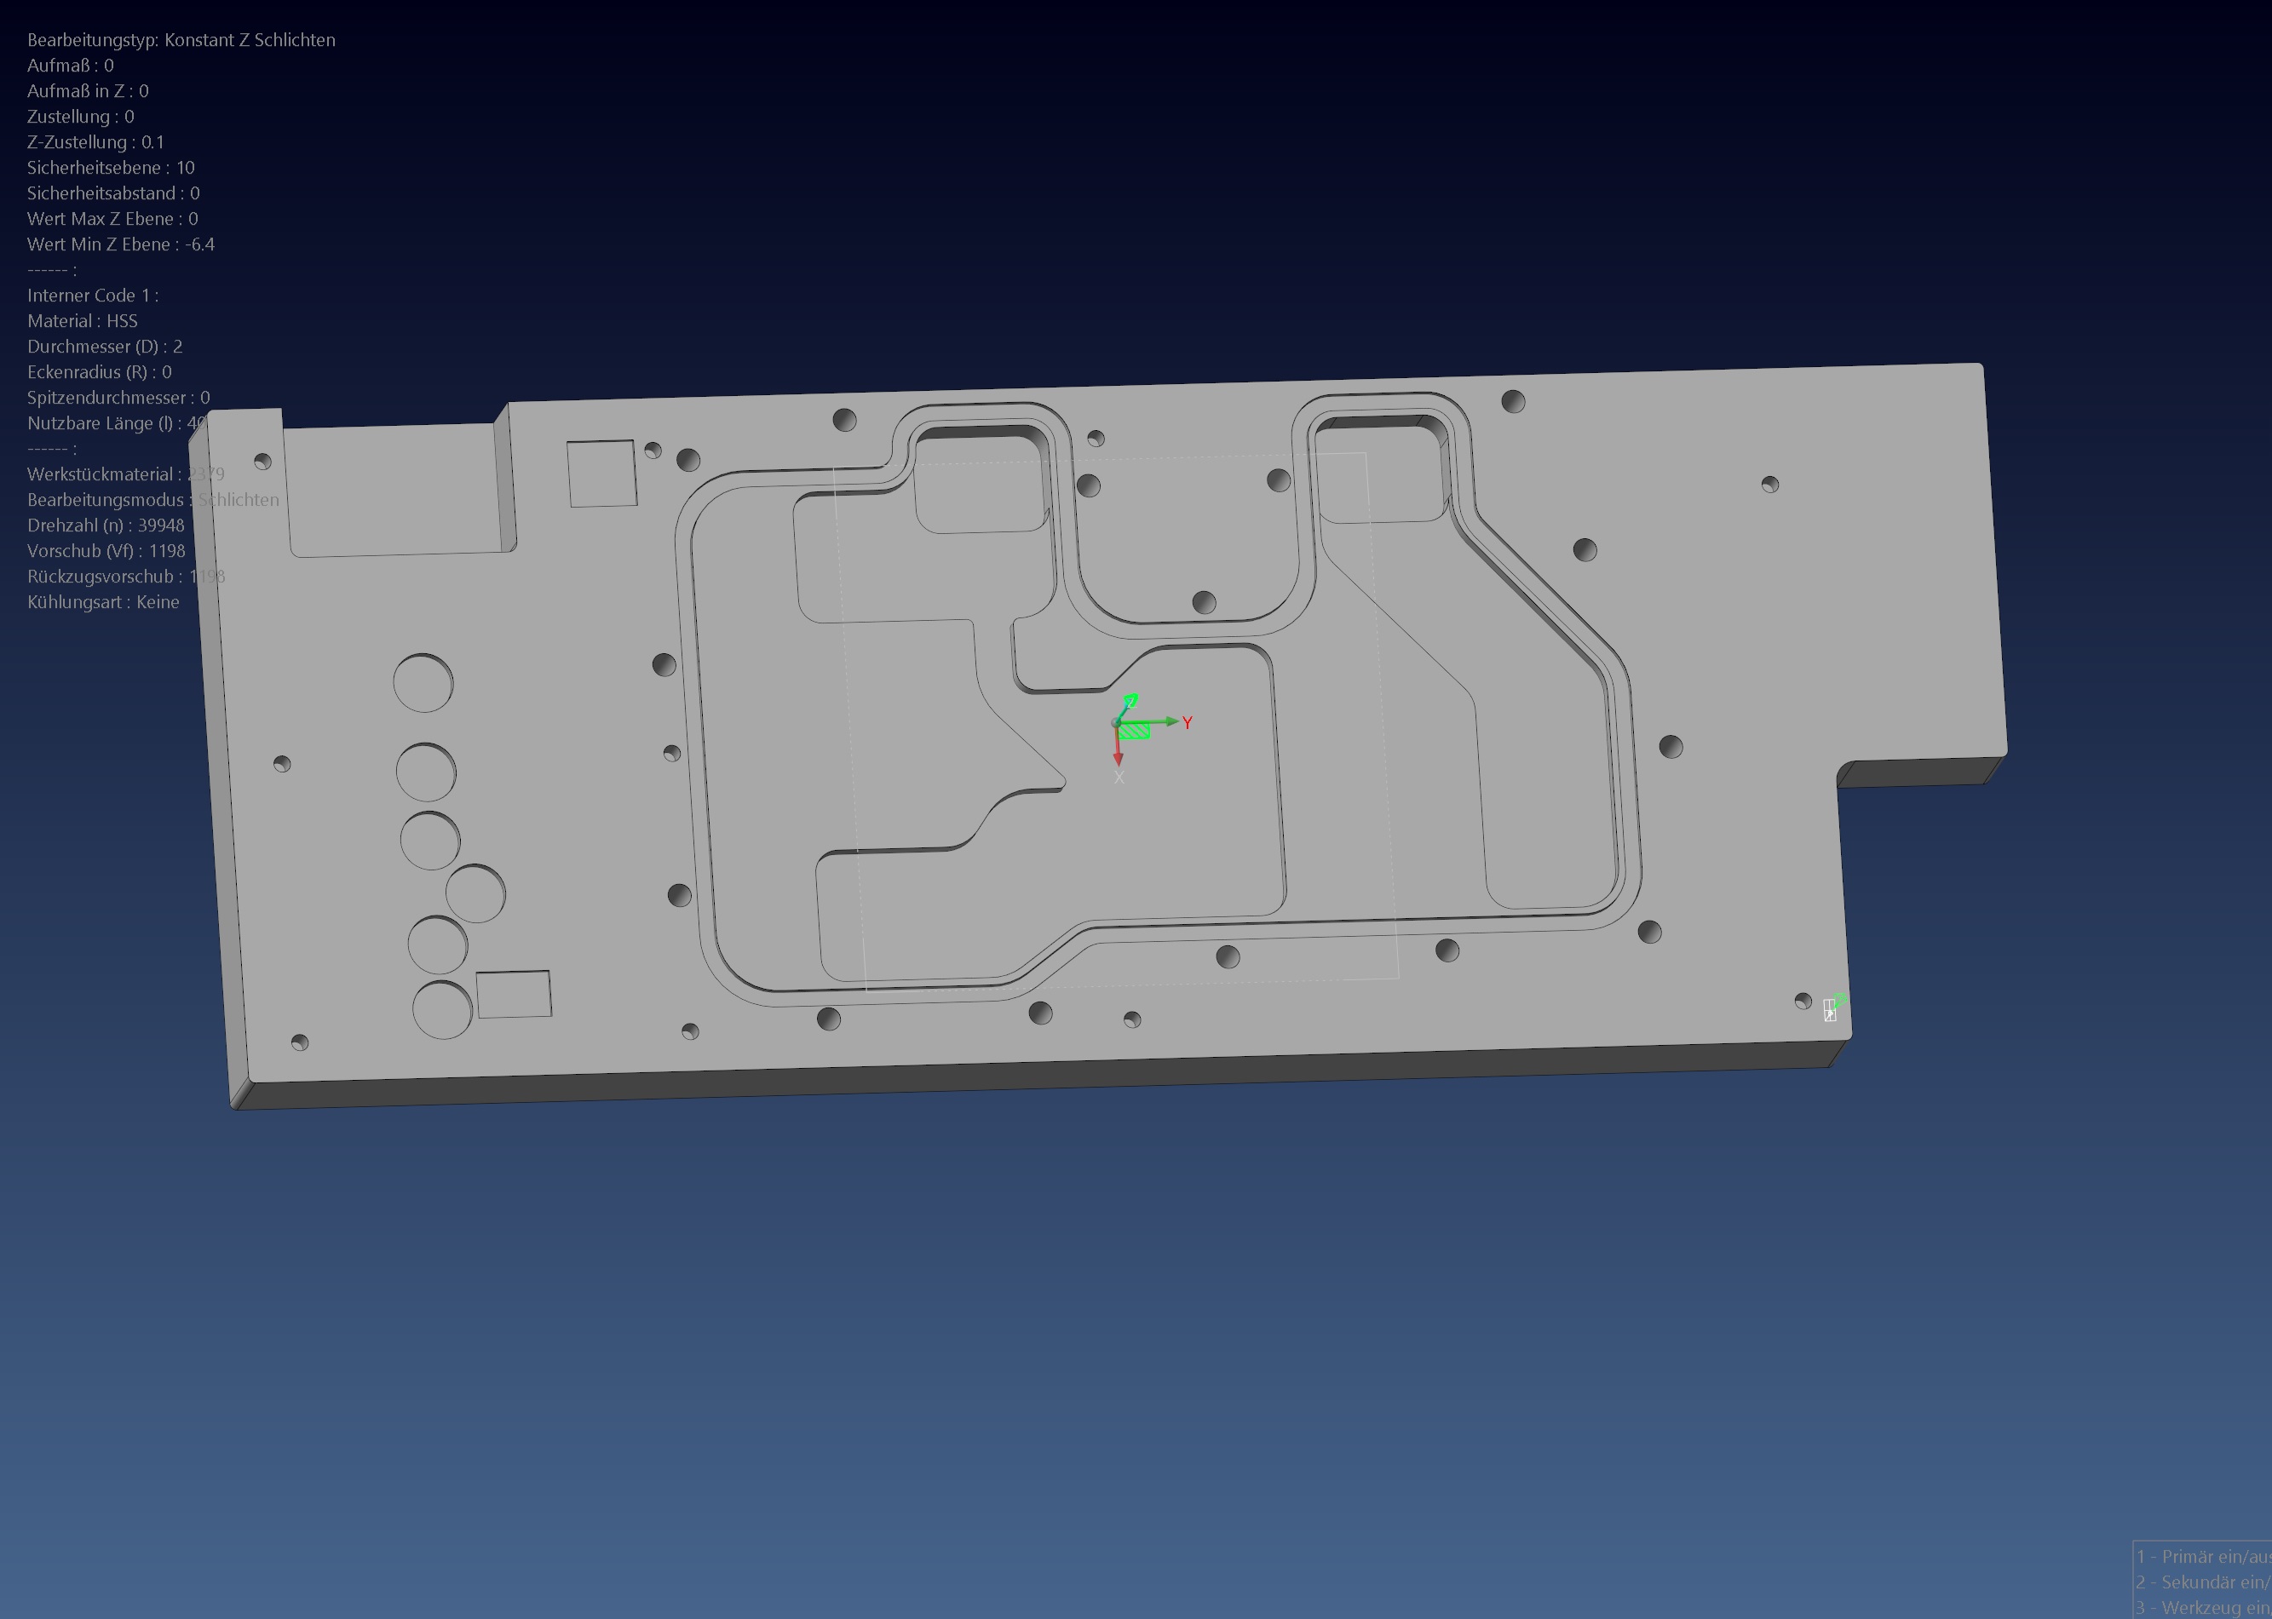Click the 'Durchmesser (D) : 2' line
2272x1619 pixels.
coord(105,346)
